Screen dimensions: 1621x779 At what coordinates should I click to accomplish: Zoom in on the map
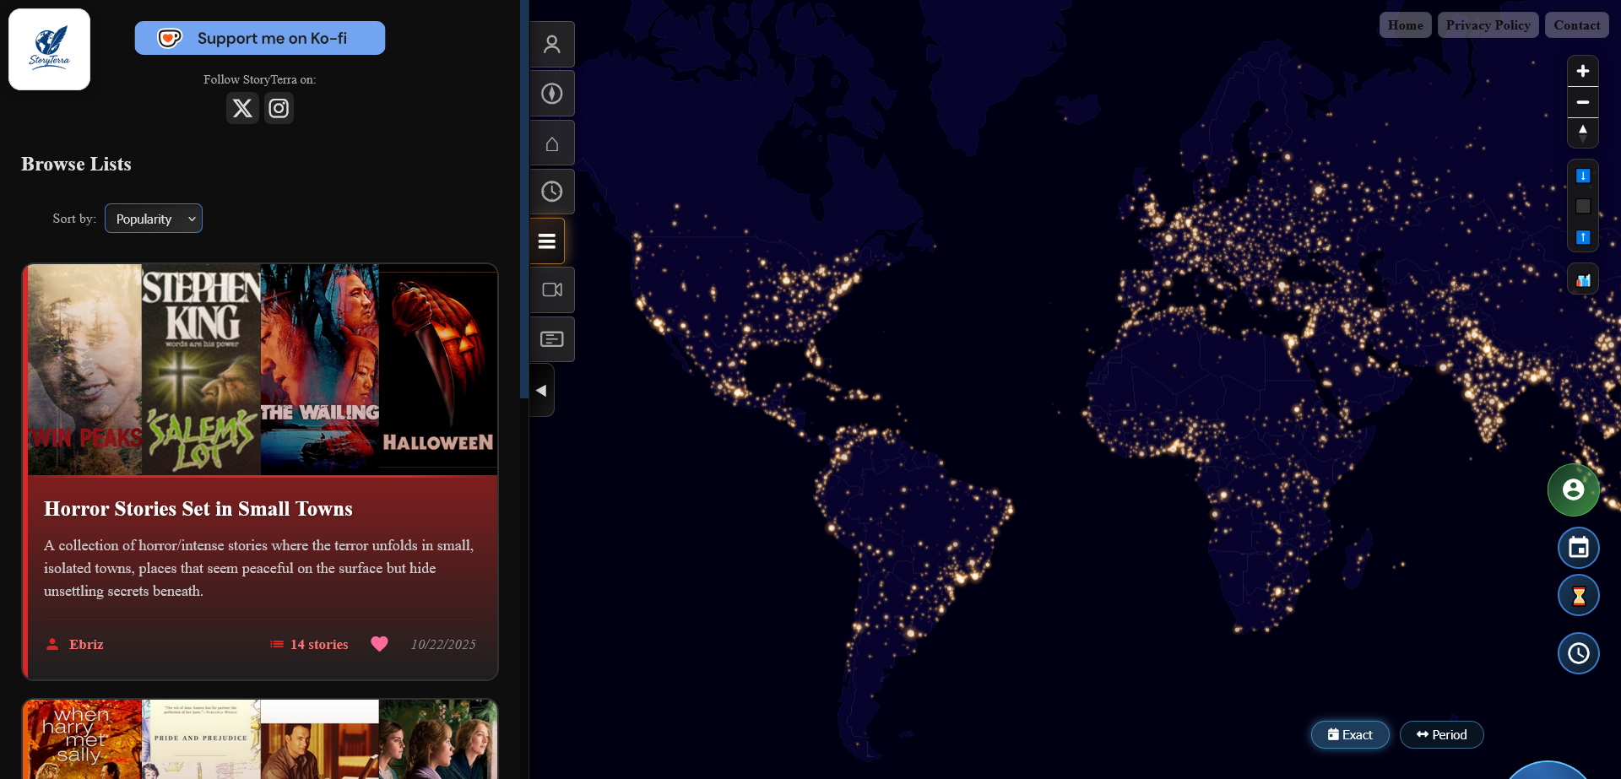[1583, 71]
